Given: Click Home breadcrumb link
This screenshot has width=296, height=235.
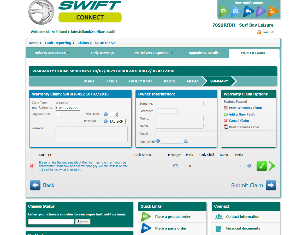Looking at the screenshot, I should click(34, 43).
